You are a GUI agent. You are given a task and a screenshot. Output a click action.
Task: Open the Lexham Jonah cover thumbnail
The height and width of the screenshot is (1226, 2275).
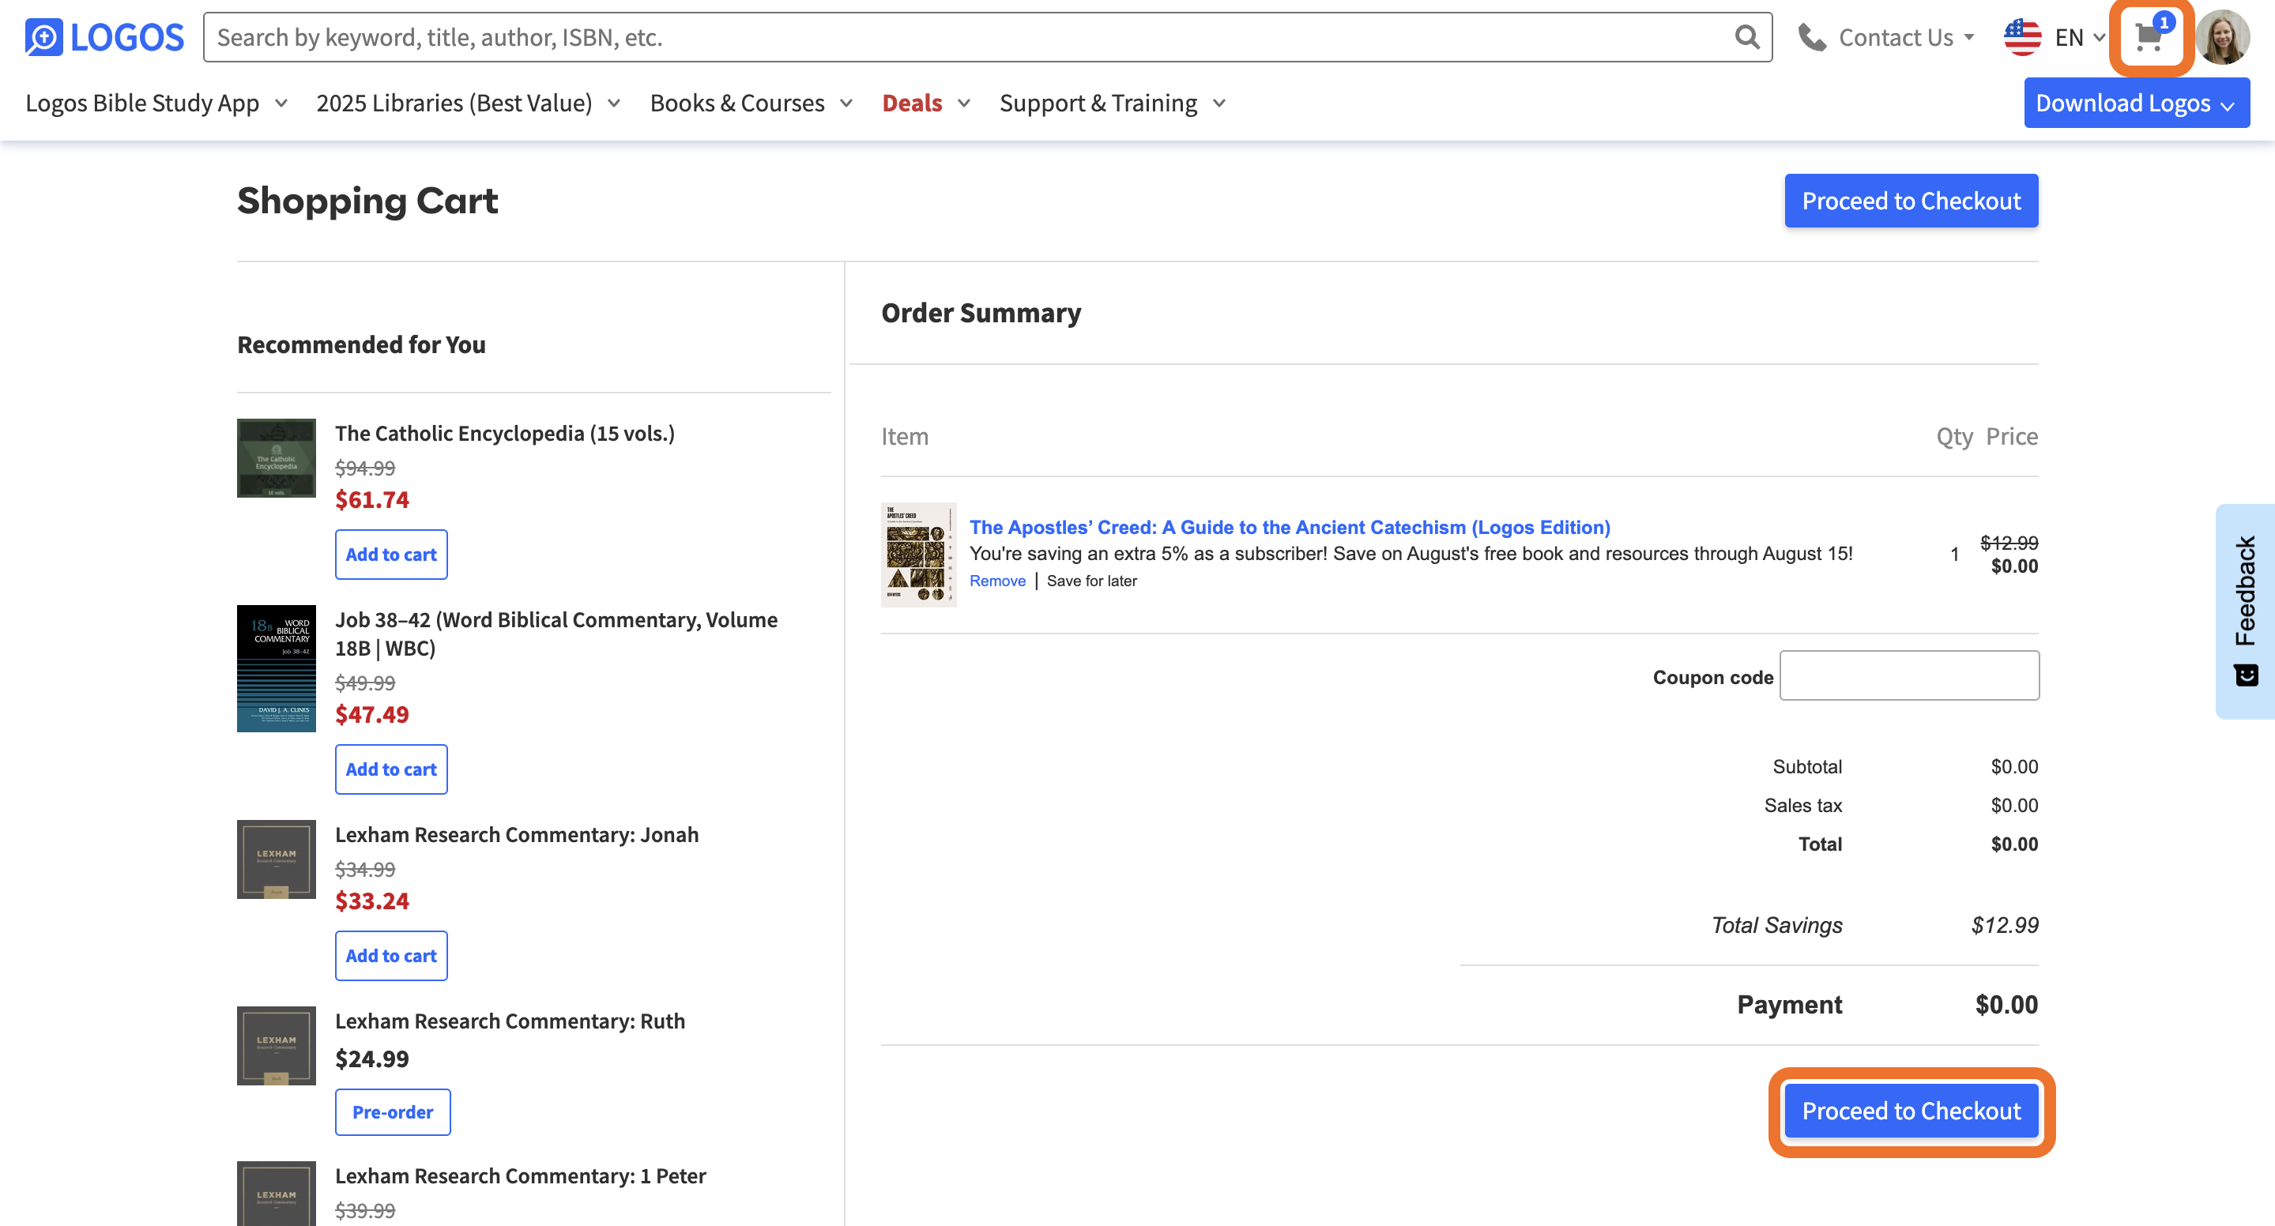click(x=277, y=859)
